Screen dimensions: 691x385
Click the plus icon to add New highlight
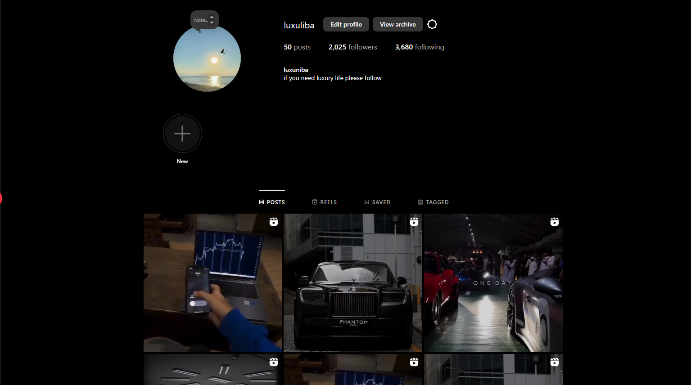tap(182, 134)
